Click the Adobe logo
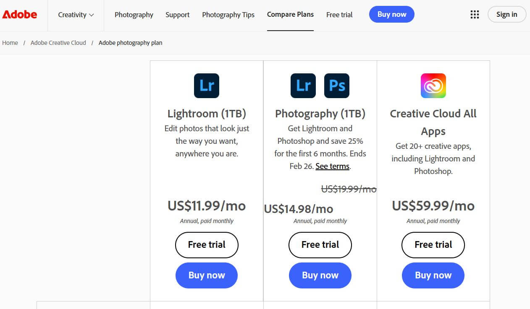 pyautogui.click(x=19, y=14)
